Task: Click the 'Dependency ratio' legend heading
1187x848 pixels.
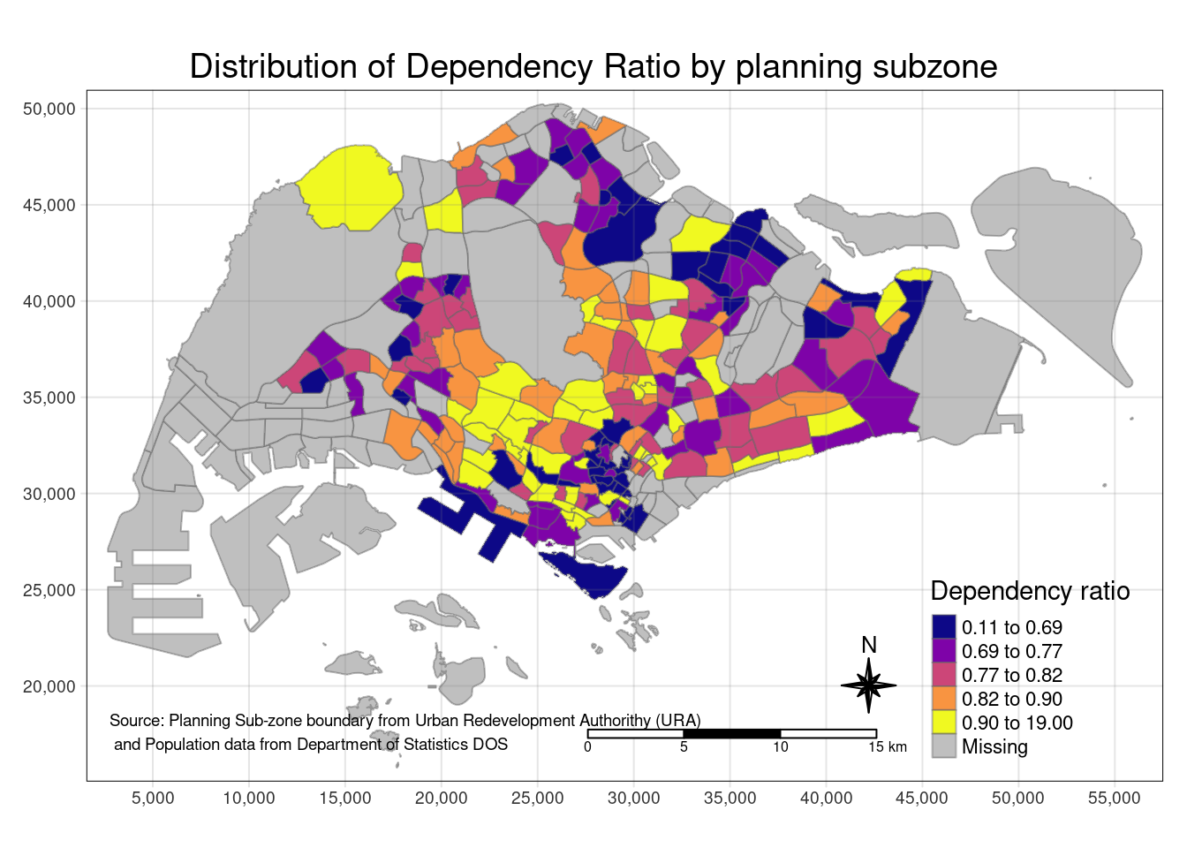Action: (1030, 591)
